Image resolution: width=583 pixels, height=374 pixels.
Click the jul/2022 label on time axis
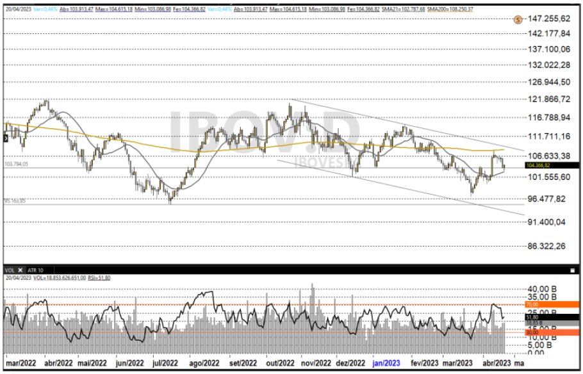[165, 362]
